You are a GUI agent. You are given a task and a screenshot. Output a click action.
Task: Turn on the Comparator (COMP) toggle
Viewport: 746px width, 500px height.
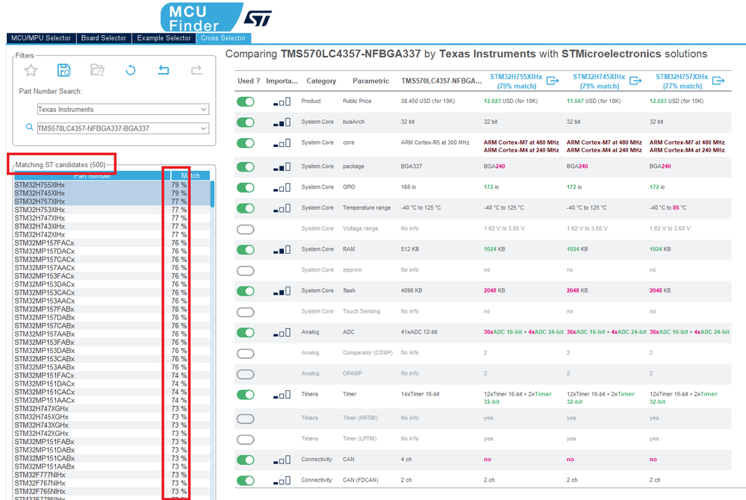tap(246, 354)
